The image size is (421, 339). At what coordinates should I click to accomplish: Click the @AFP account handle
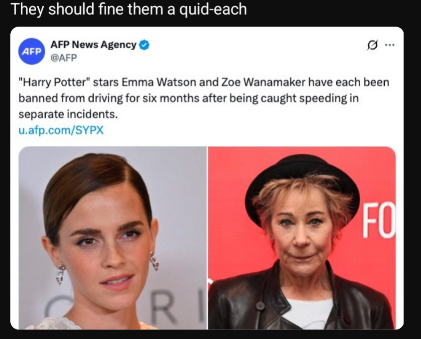point(64,58)
